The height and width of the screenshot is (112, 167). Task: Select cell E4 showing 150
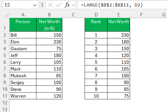pyautogui.click(x=119, y=49)
